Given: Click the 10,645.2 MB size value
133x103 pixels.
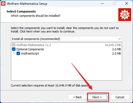Looking at the screenshot, I should (x=113, y=45).
